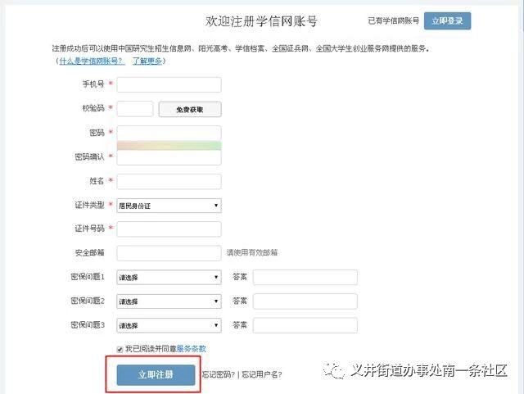Screen dimensions: 524x394
Task: Focus the 校验码 verification code field
Action: click(135, 109)
